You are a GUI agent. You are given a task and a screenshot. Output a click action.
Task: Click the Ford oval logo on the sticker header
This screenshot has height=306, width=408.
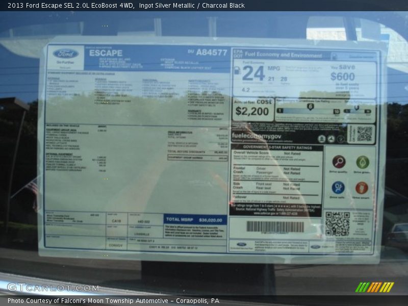66,54
